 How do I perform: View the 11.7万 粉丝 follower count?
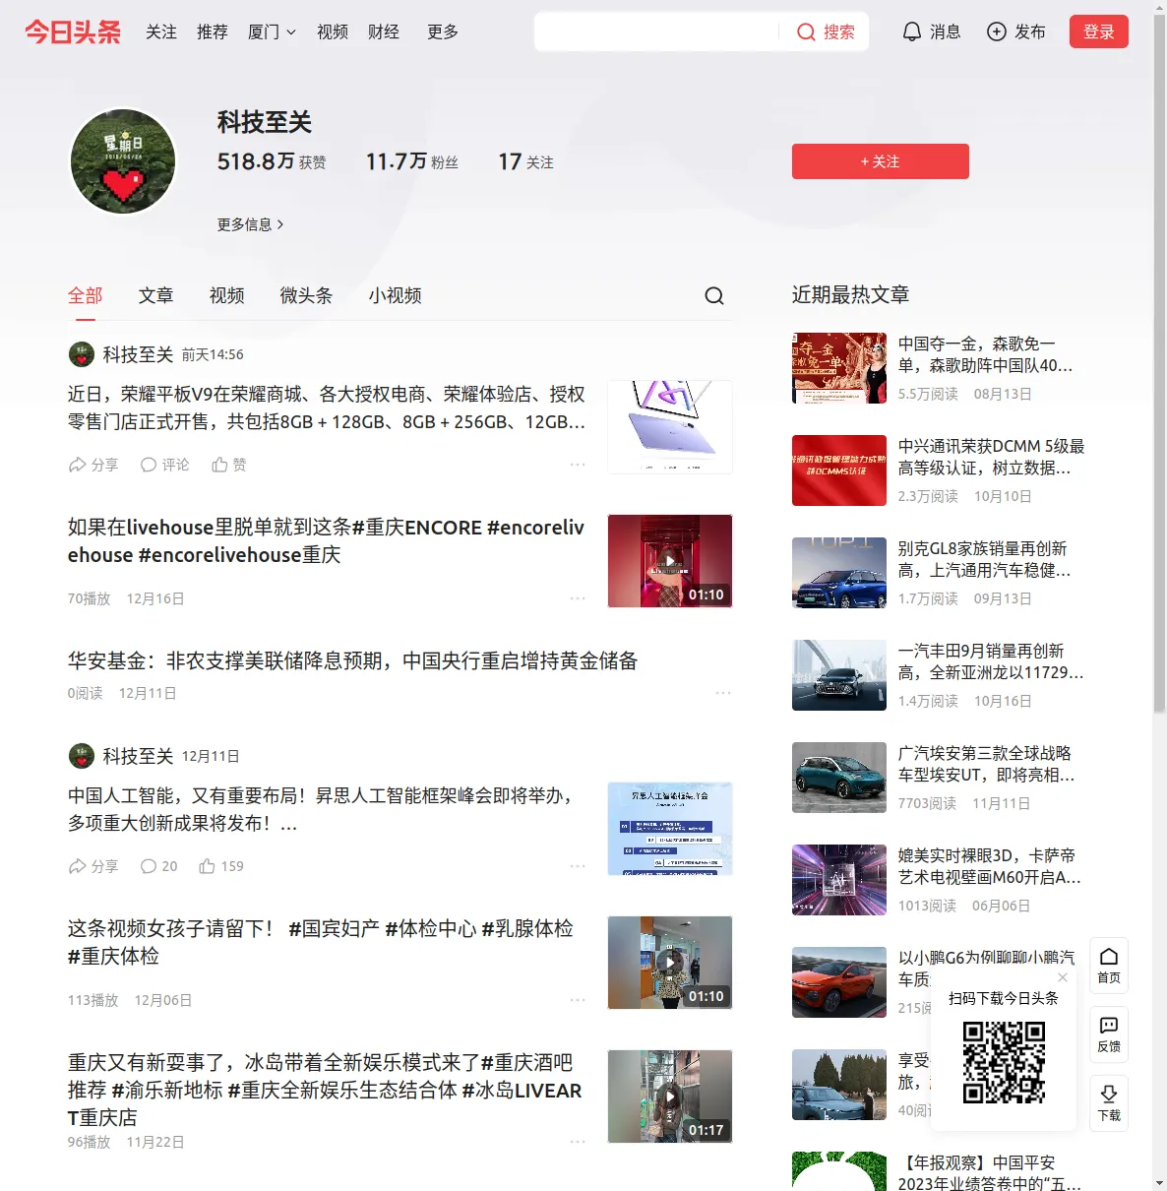[412, 161]
